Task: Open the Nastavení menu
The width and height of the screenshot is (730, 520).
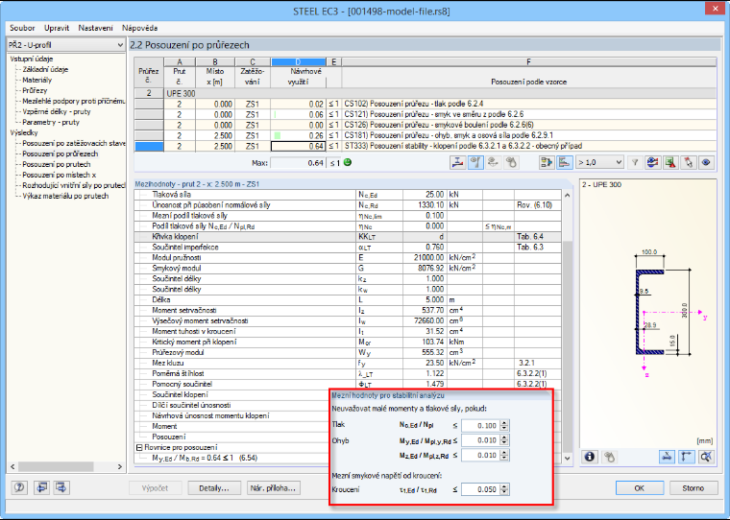Action: 95,28
